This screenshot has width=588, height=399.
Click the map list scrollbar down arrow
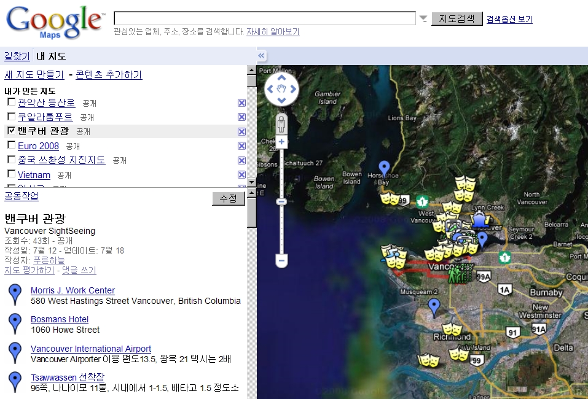coord(252,182)
